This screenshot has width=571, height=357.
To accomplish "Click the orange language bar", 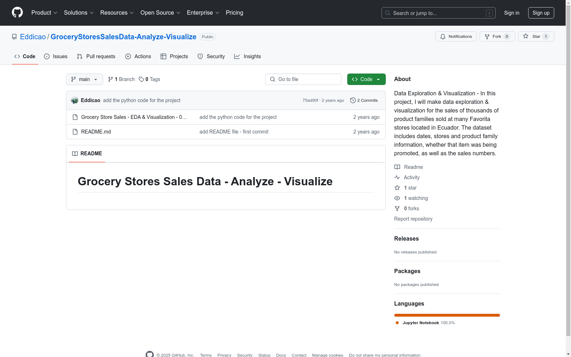I will (447, 315).
